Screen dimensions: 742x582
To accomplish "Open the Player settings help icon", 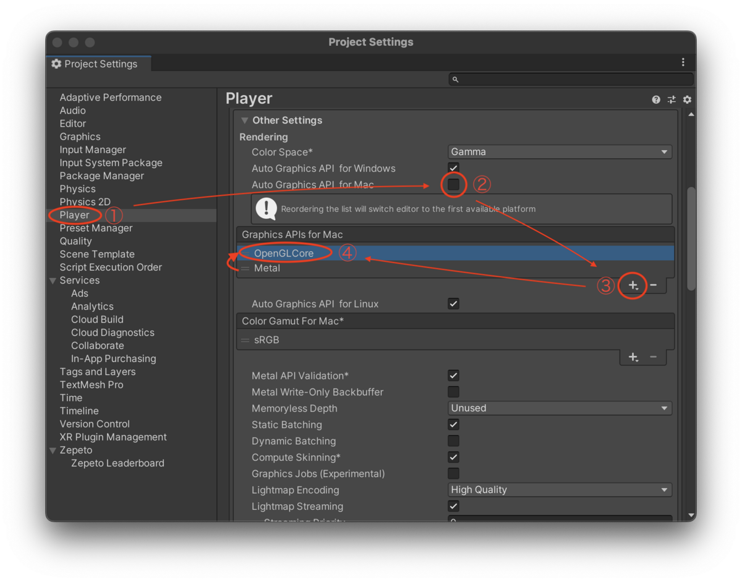I will tap(655, 99).
